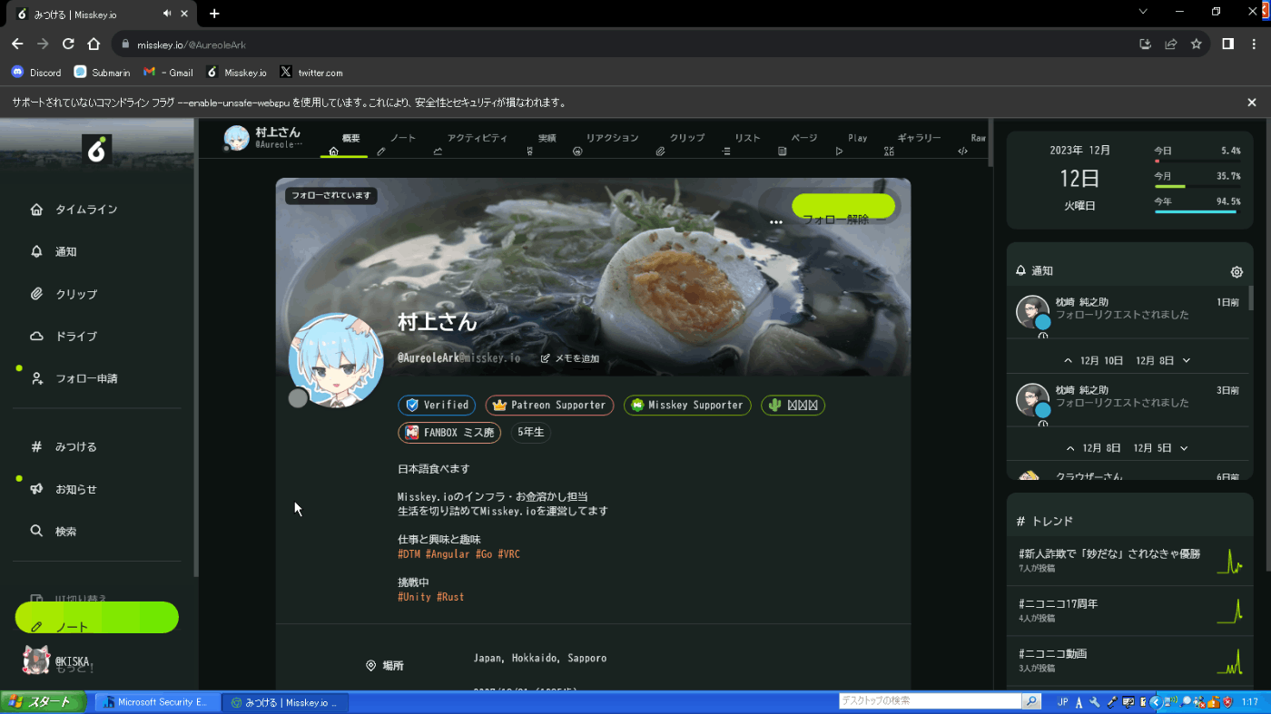
Task: Click the Verified badge
Action: pos(437,405)
